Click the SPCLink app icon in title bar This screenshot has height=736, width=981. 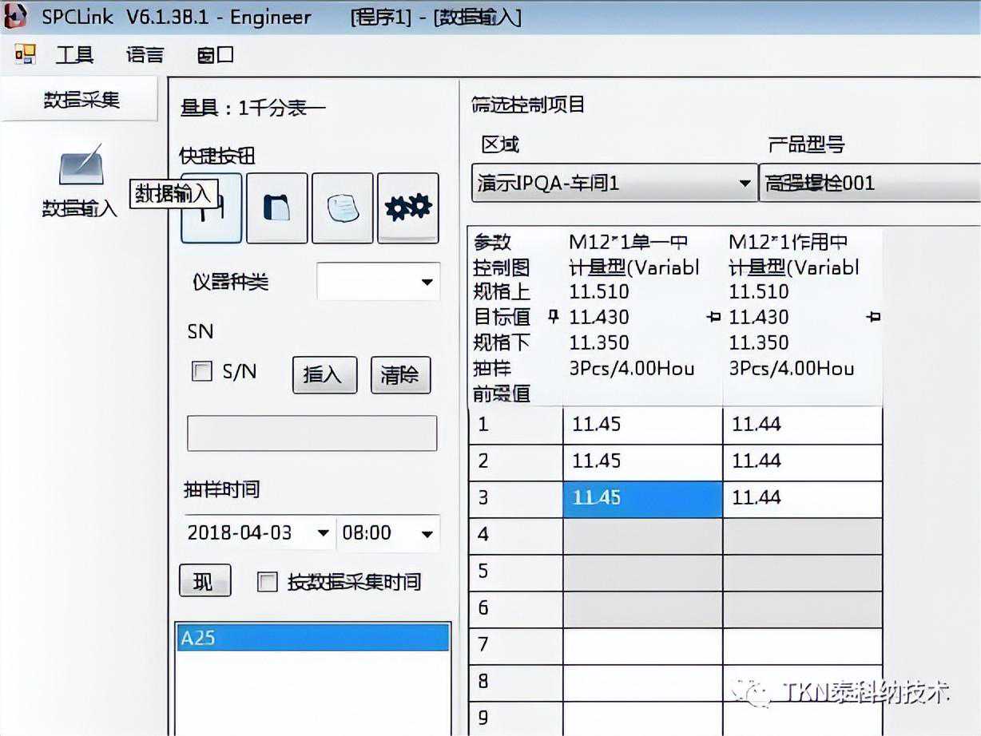16,16
